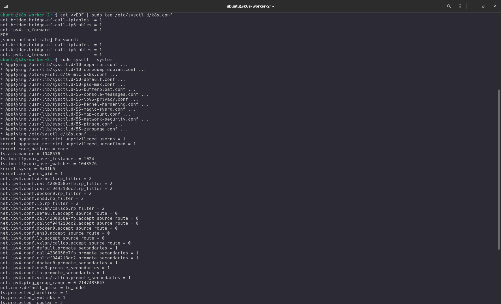The image size is (501, 304).
Task: Click the fs.protected_hardlinks = 1 line
Action: [34, 293]
